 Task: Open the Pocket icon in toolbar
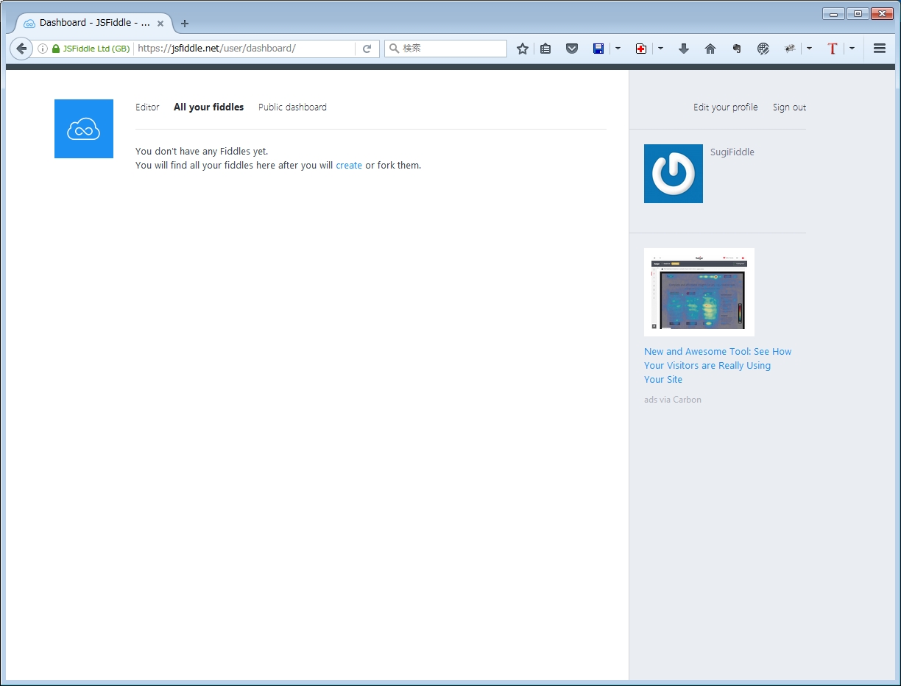[x=572, y=49]
